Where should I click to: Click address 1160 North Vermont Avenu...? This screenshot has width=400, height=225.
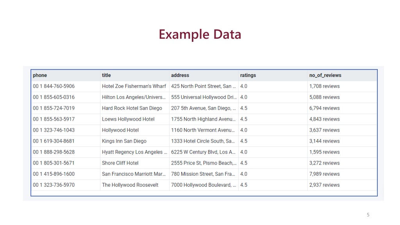(203, 130)
